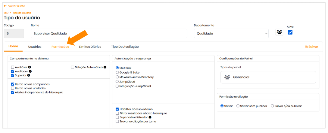Click the back arrow Voltar à lista

coord(5,6)
